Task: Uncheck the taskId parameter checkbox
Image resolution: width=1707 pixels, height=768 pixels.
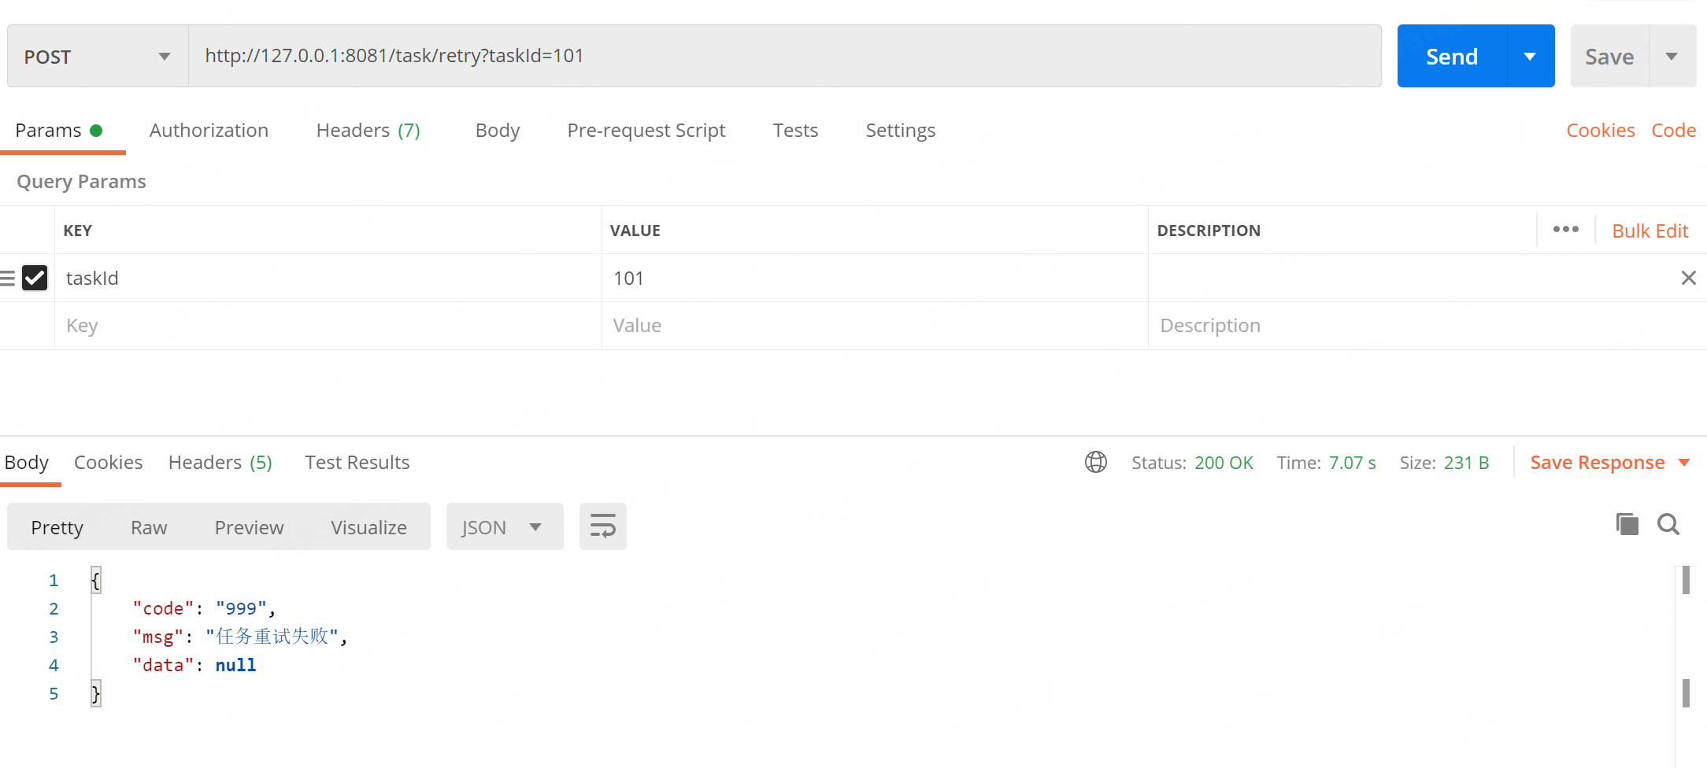Action: [x=35, y=278]
